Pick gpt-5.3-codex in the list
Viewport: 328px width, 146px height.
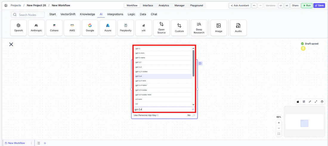coord(163,72)
